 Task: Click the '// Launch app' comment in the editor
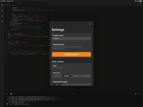(13, 41)
